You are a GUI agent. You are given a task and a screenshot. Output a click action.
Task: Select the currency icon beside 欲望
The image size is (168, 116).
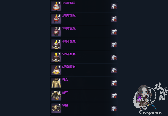click(114, 109)
